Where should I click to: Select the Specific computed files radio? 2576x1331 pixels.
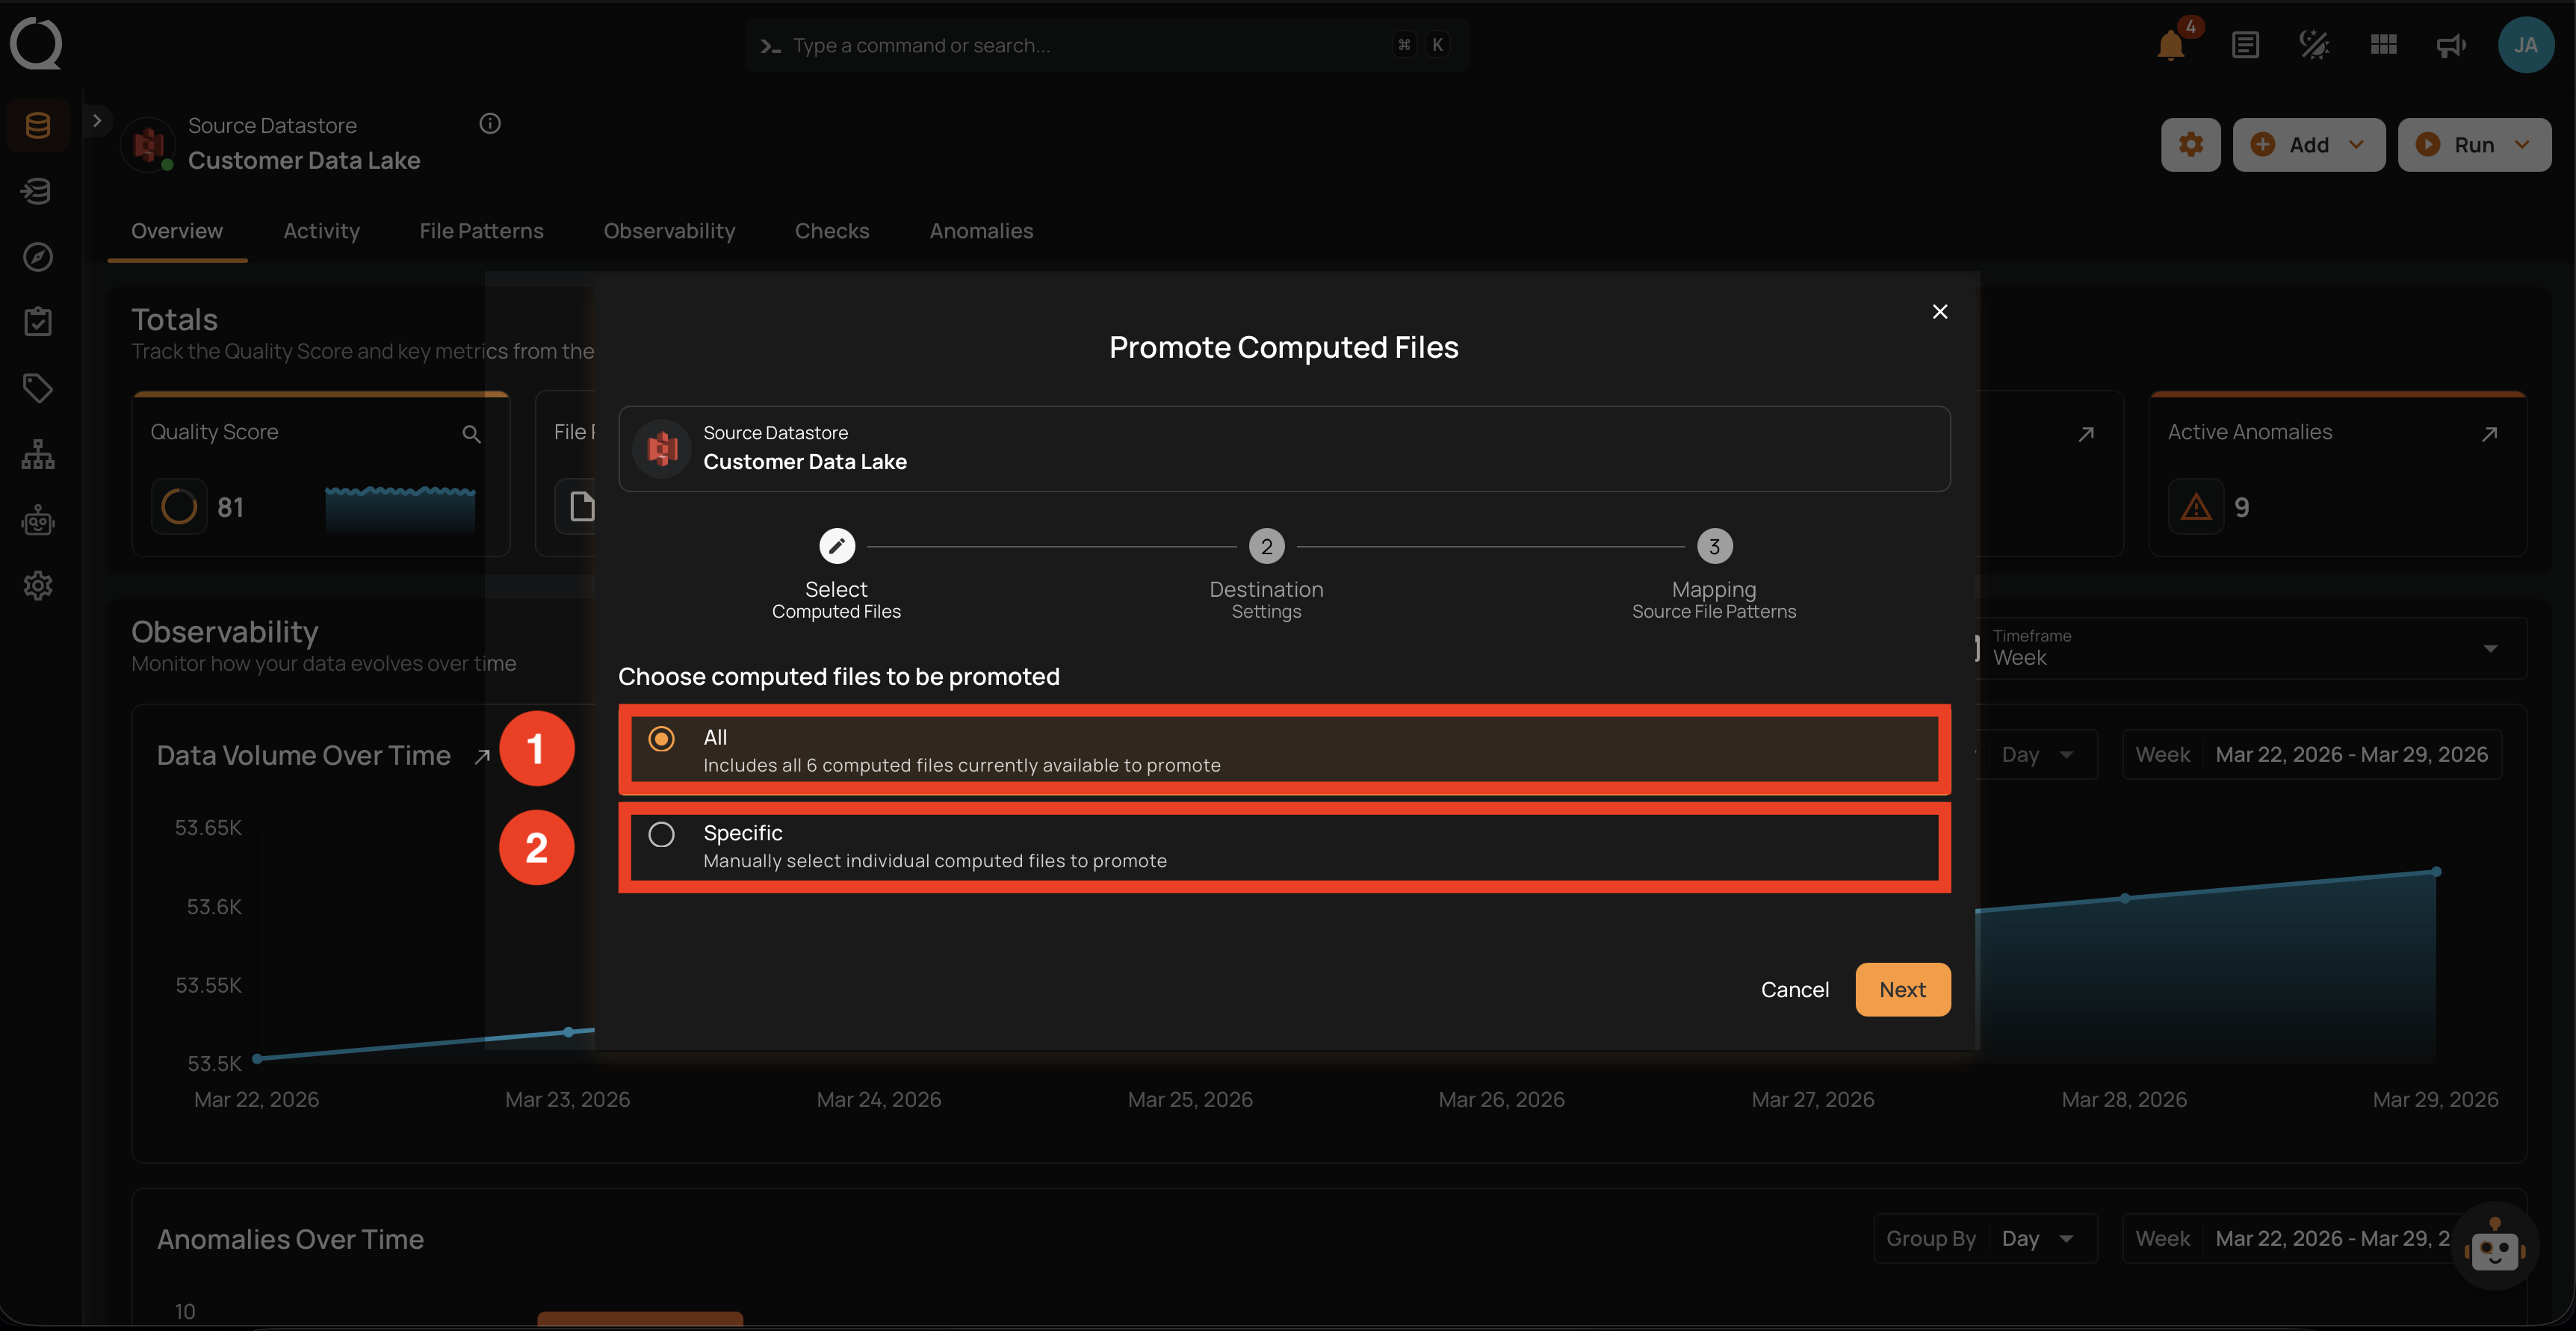(x=661, y=834)
